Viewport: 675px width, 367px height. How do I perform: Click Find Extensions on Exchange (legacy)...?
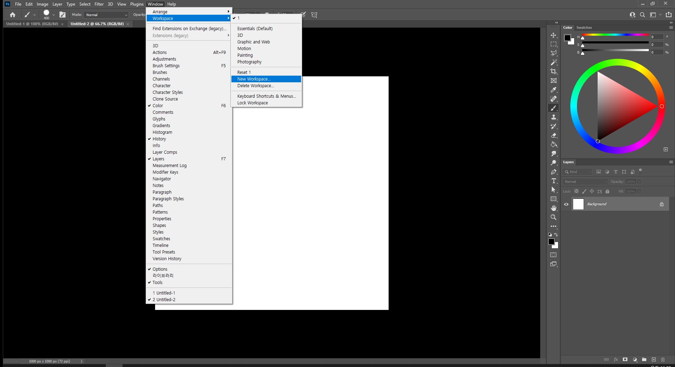point(189,28)
